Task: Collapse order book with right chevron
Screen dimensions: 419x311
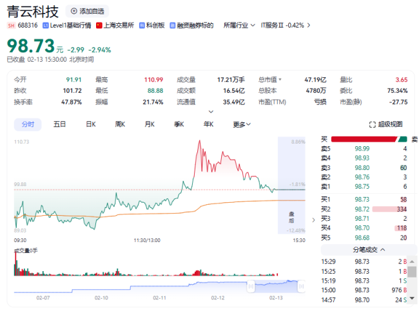Action: point(313,220)
